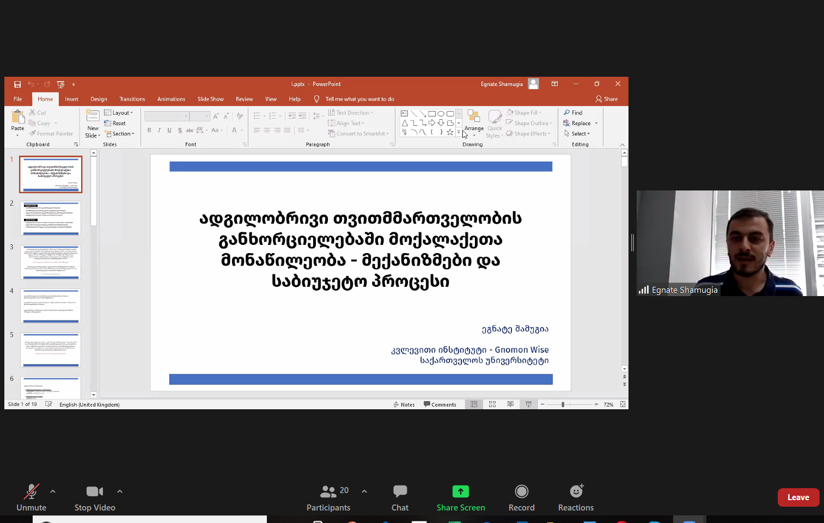The height and width of the screenshot is (523, 824).
Task: Open the Select dropdown in Editing
Action: click(577, 134)
